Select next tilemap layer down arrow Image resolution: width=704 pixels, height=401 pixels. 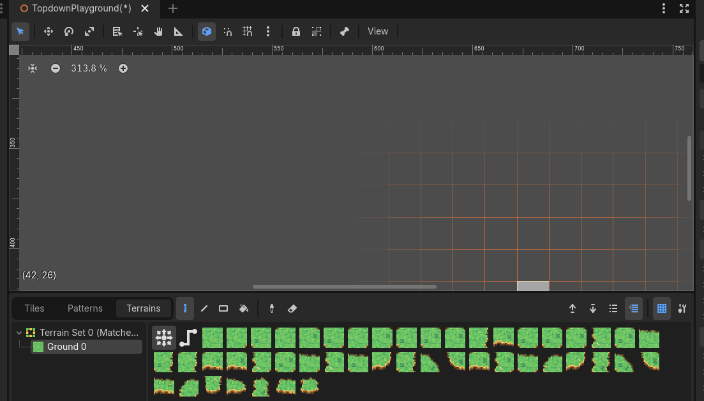[x=593, y=308]
